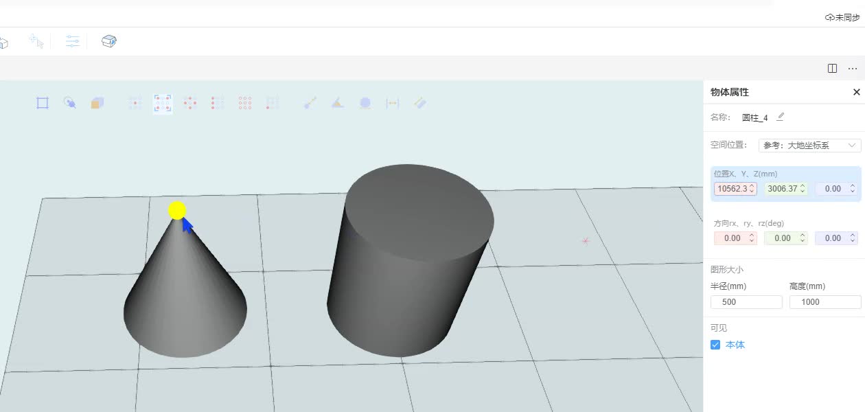Click the 高度(mm) input field
Screen dimensions: 865x412
click(x=824, y=302)
